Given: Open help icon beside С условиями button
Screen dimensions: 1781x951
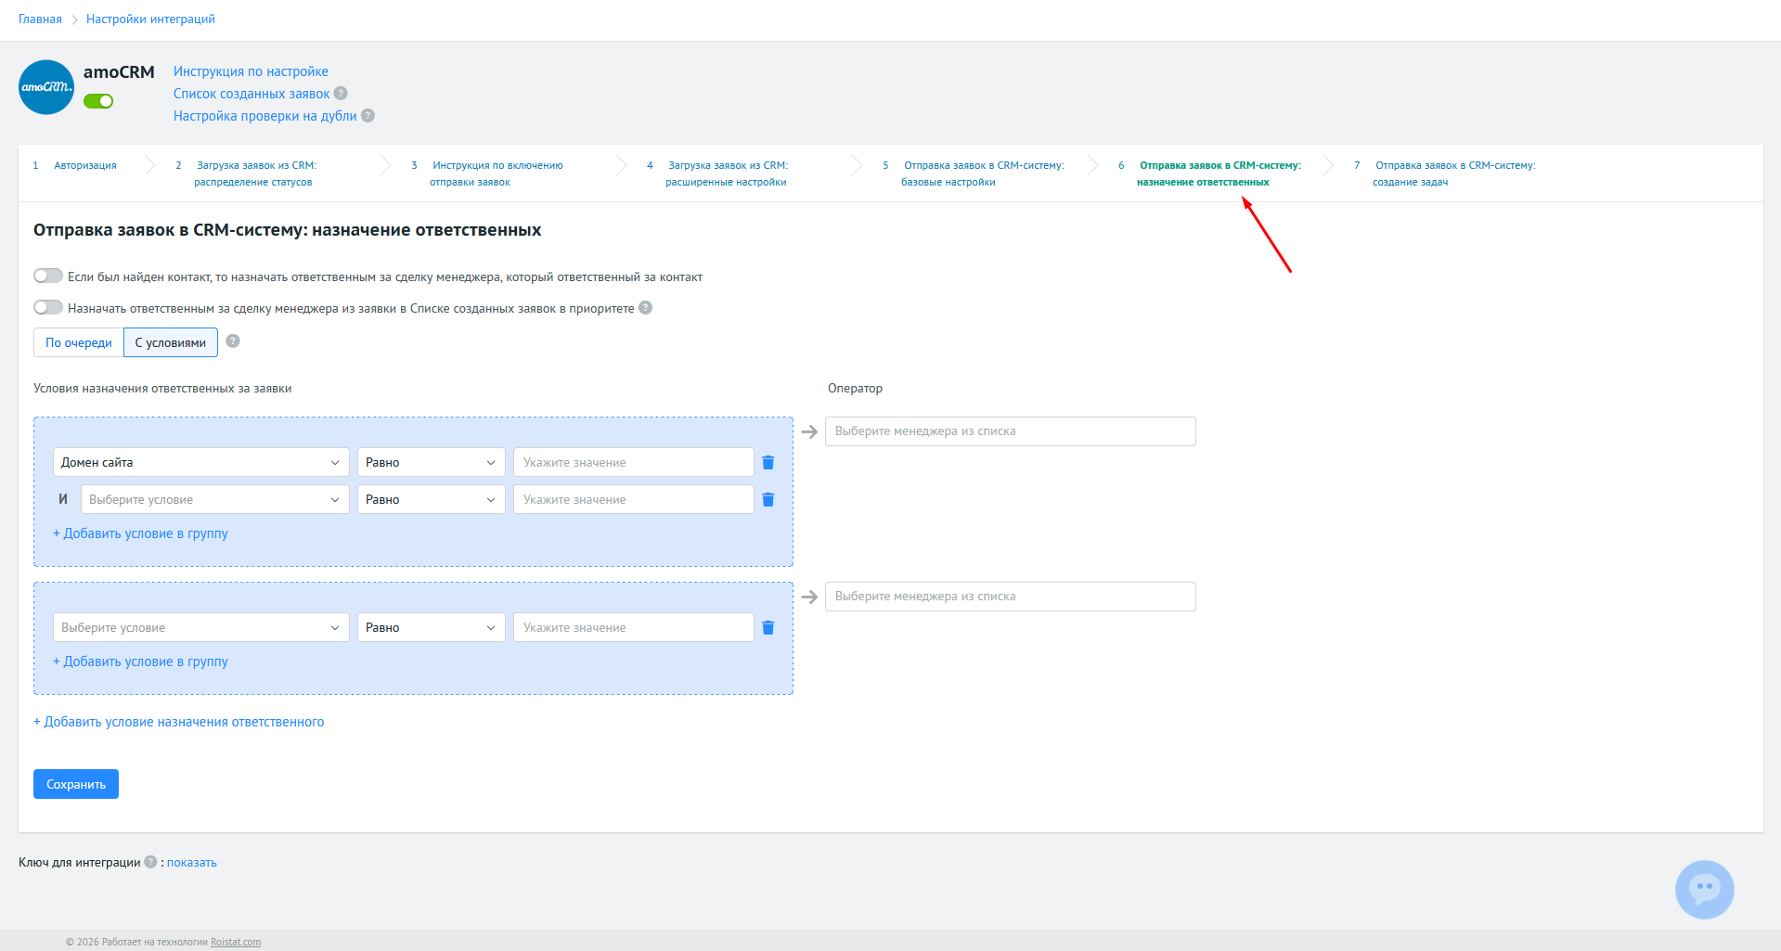Looking at the screenshot, I should (233, 341).
